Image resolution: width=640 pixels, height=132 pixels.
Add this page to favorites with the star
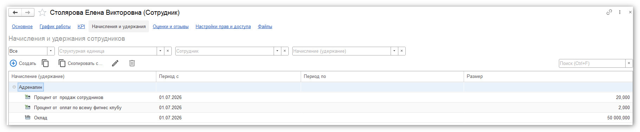[42, 13]
